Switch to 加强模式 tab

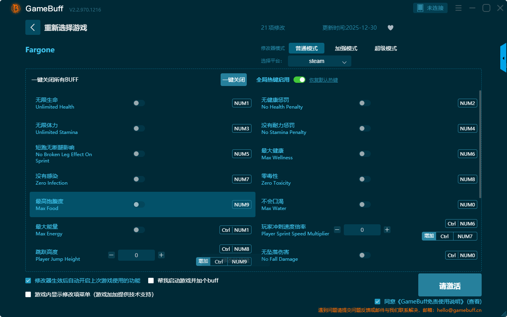[346, 48]
